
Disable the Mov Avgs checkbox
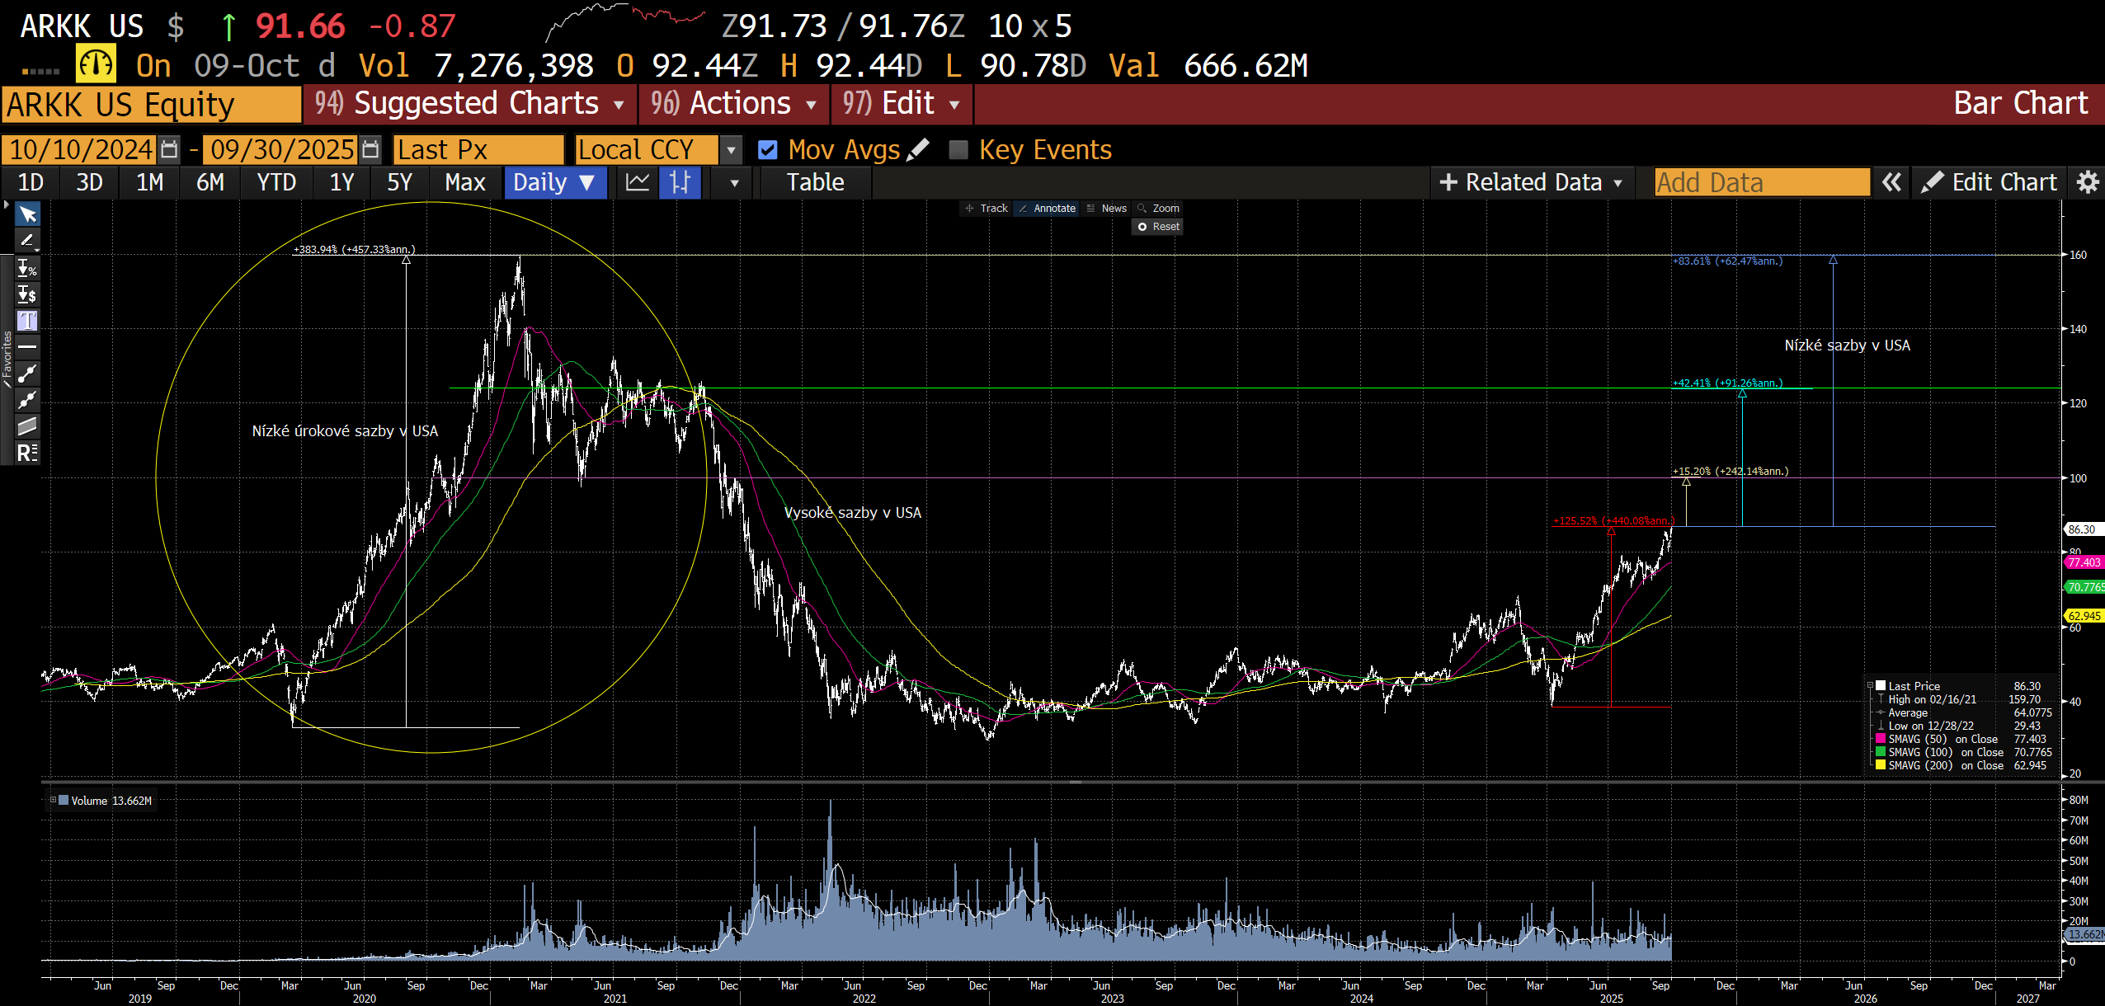[x=767, y=150]
